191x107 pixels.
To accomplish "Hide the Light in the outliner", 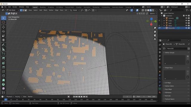I will pyautogui.click(x=186, y=23).
